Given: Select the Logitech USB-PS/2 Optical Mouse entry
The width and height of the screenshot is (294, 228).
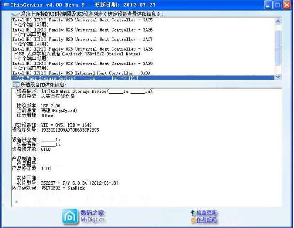Looking at the screenshot, I should pos(77,54).
